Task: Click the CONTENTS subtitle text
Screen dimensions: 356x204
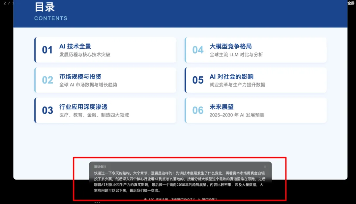Action: pos(51,18)
